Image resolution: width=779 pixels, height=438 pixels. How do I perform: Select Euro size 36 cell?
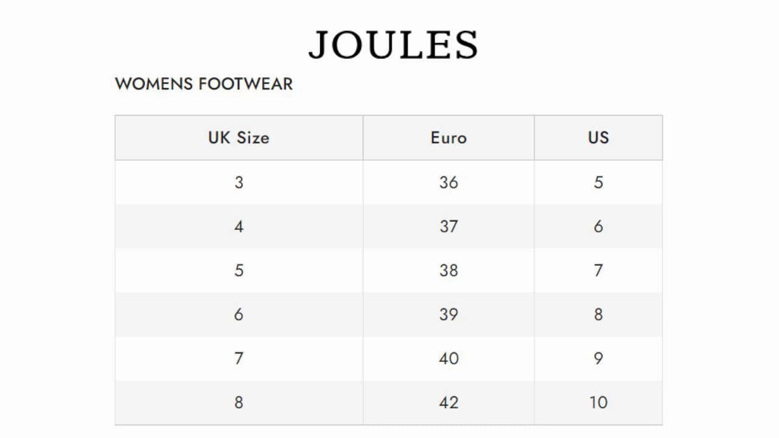449,182
